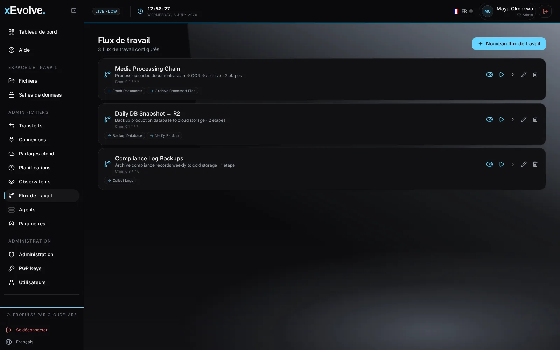Click the Collect Logs step chip

[x=120, y=181]
